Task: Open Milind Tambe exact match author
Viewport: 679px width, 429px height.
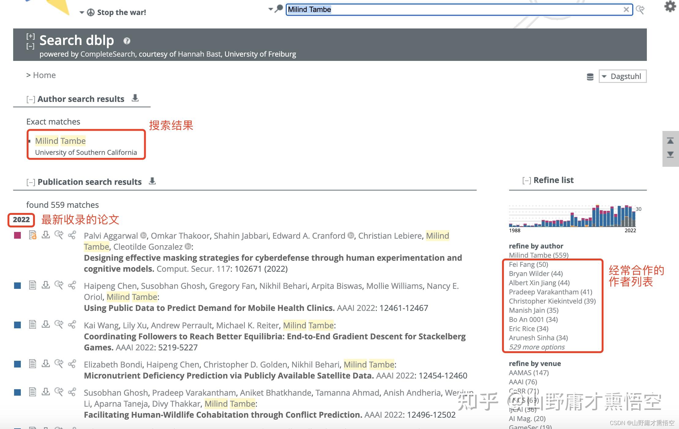Action: (60, 141)
